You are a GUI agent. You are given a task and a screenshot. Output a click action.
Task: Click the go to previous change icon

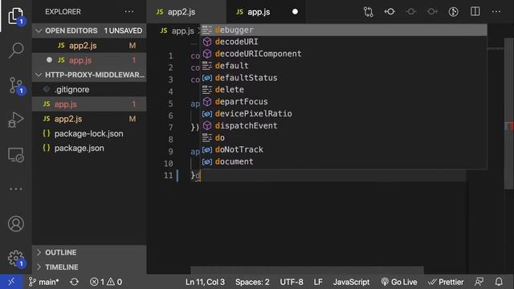[390, 12]
